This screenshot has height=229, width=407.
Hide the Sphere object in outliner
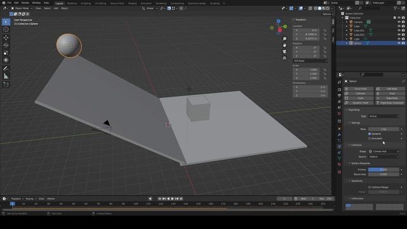pos(399,43)
